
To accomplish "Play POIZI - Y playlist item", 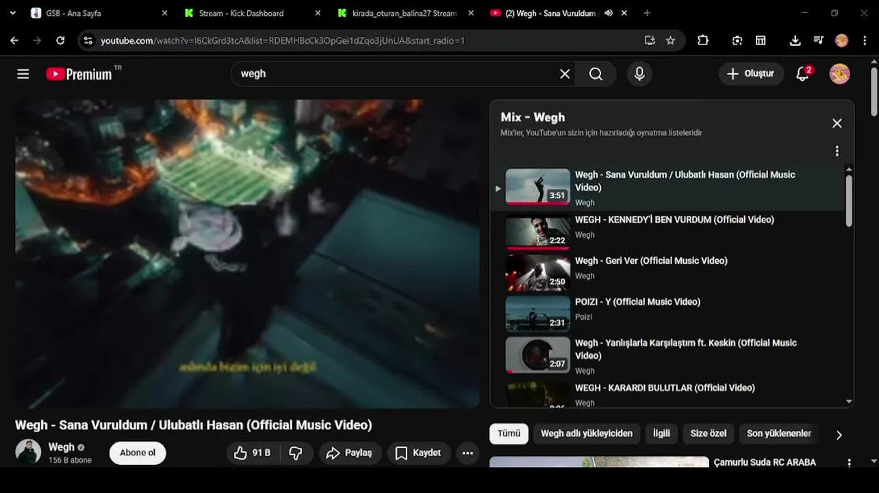I will click(667, 314).
